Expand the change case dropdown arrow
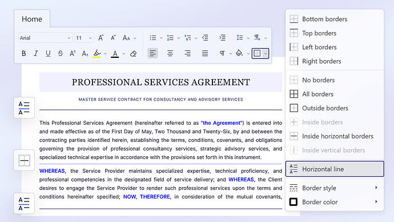 (135, 38)
